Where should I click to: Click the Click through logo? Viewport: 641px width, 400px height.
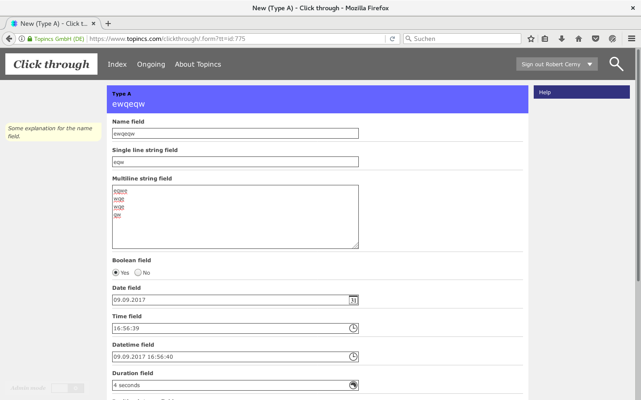(51, 64)
